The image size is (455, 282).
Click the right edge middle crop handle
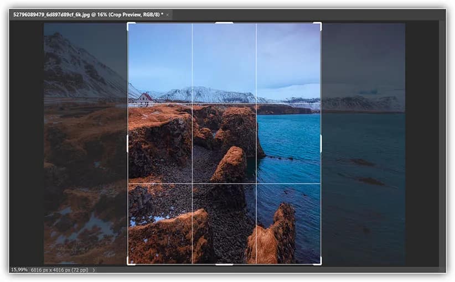(x=320, y=143)
